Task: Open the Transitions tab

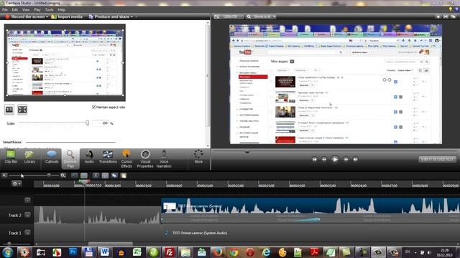Action: tap(108, 157)
